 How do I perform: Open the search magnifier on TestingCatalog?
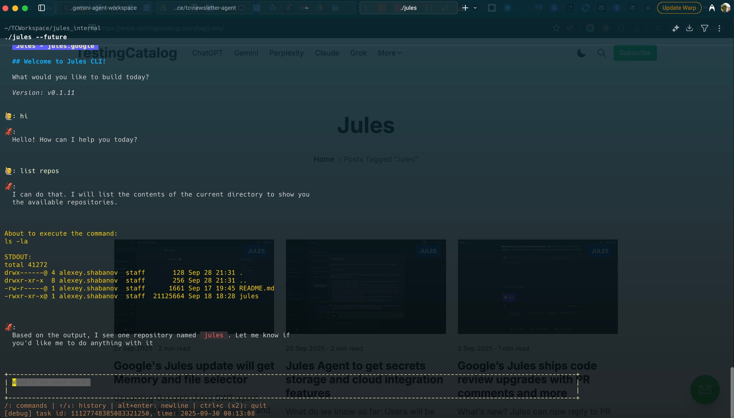(602, 53)
